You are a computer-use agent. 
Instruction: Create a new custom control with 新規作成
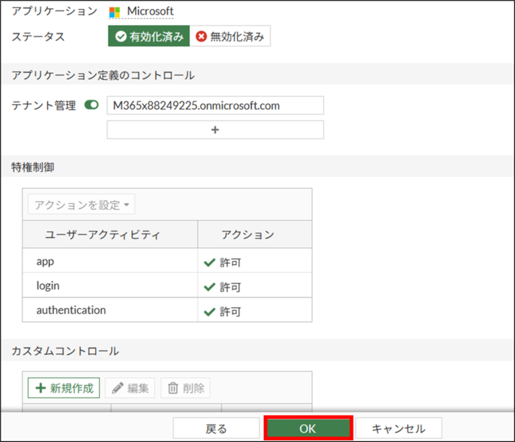click(64, 388)
